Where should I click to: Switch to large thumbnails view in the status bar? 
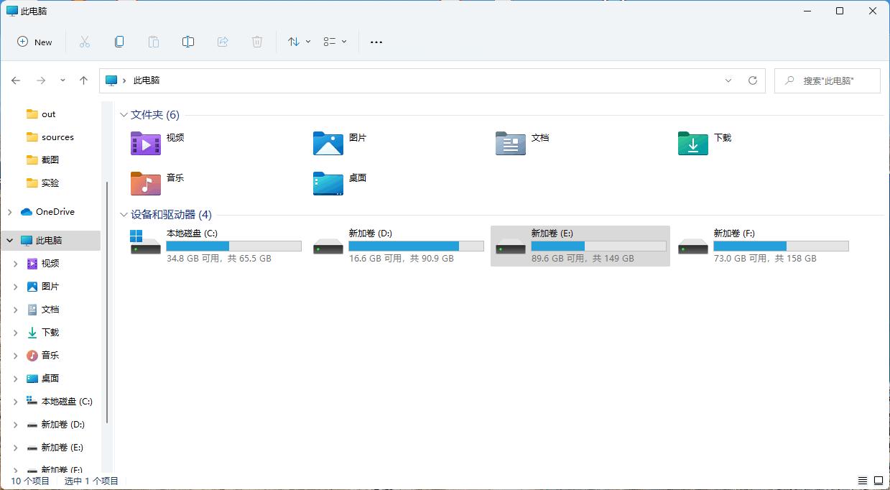point(878,480)
